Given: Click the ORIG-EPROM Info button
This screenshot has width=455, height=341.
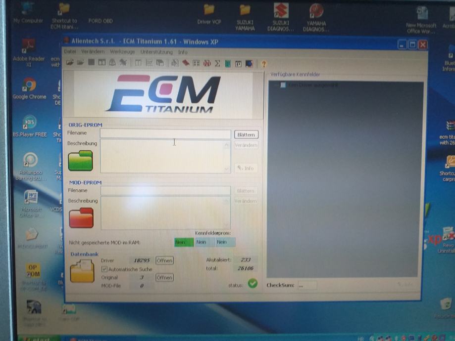Looking at the screenshot, I should point(246,168).
